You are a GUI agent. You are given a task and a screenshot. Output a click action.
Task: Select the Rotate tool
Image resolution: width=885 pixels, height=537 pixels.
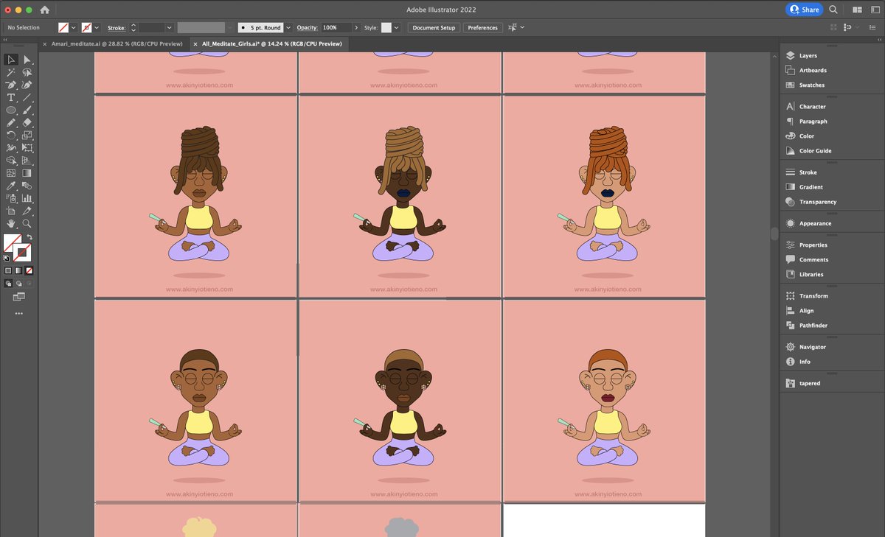tap(11, 135)
